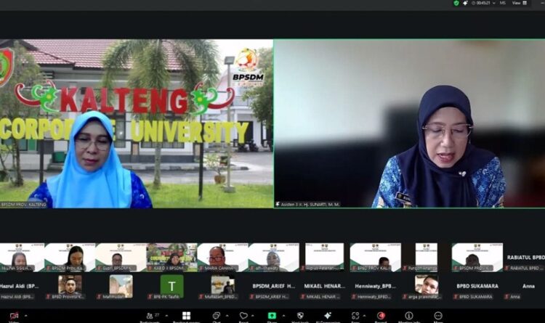Select the BPSDM_ARIEF H participant tile
This screenshot has height=323, width=545.
click(273, 287)
